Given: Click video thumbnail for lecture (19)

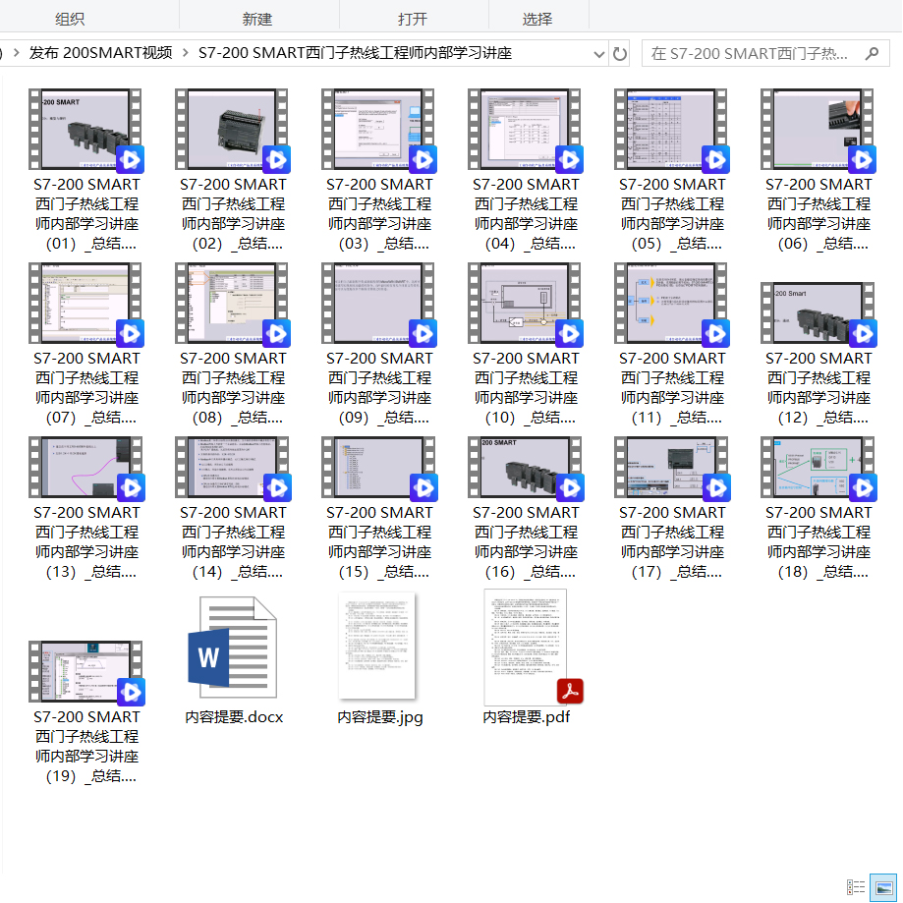Looking at the screenshot, I should point(85,673).
